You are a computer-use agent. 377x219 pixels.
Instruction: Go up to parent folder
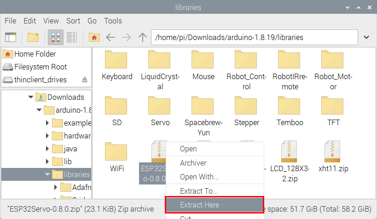click(x=143, y=37)
